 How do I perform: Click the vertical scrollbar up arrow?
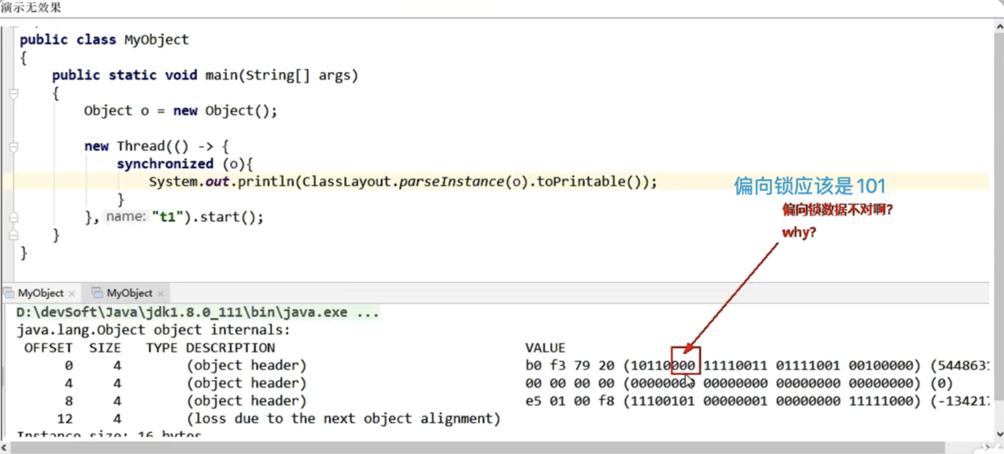[x=999, y=27]
